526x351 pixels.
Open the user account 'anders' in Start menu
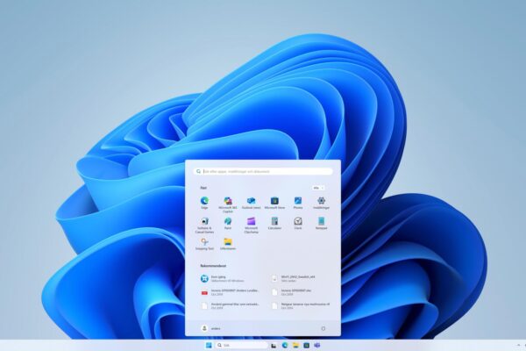tap(210, 328)
